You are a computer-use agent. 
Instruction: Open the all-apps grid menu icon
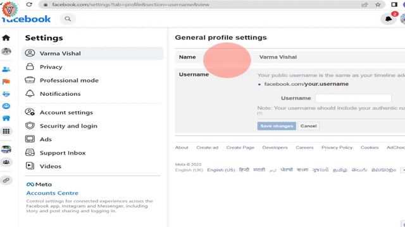pos(6,131)
